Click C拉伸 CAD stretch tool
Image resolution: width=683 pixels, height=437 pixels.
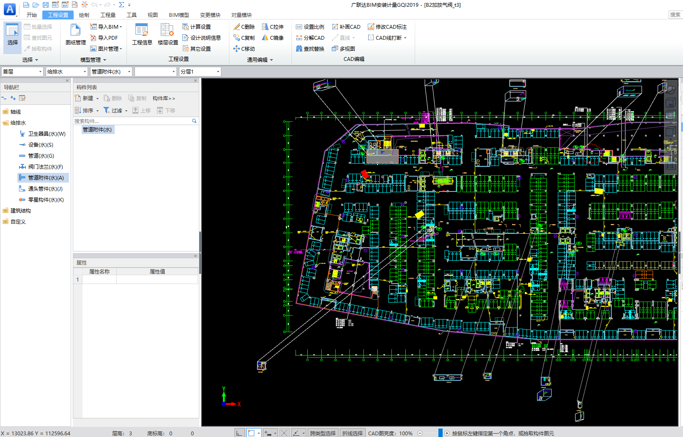273,27
